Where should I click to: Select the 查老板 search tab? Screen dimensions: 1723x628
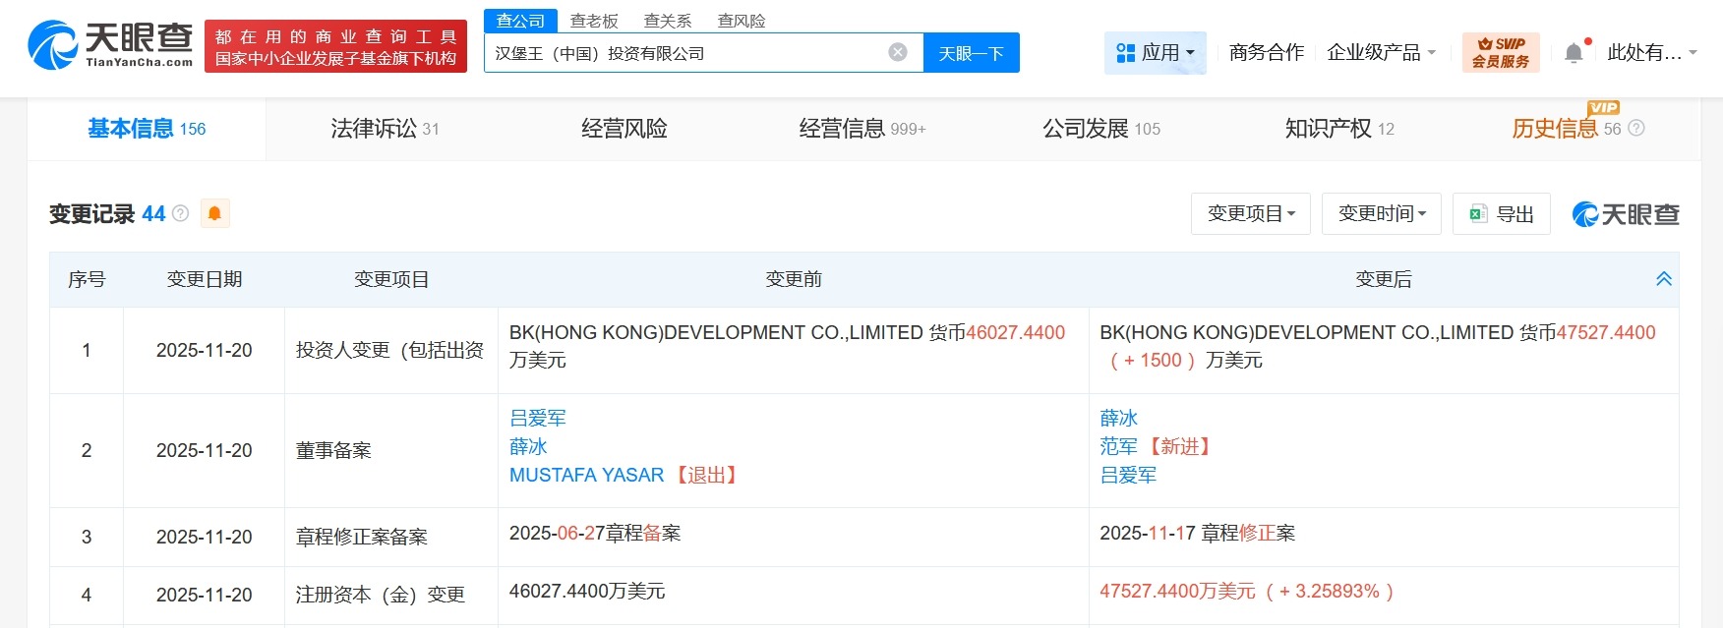(594, 21)
